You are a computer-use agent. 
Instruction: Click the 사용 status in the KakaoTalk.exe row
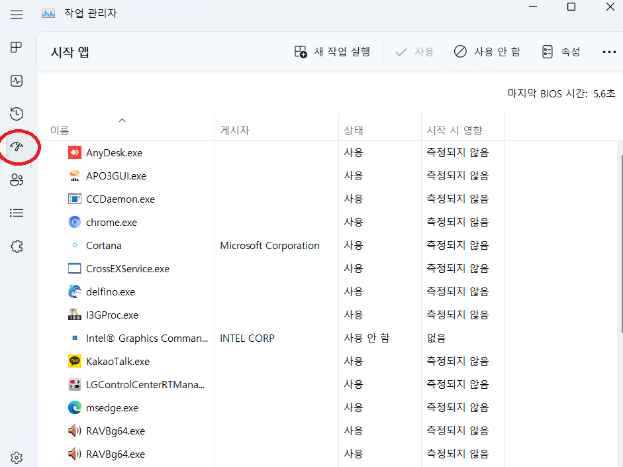(354, 361)
